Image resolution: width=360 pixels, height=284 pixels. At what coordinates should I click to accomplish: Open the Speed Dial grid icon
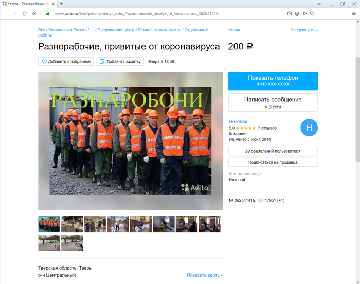tap(34, 13)
